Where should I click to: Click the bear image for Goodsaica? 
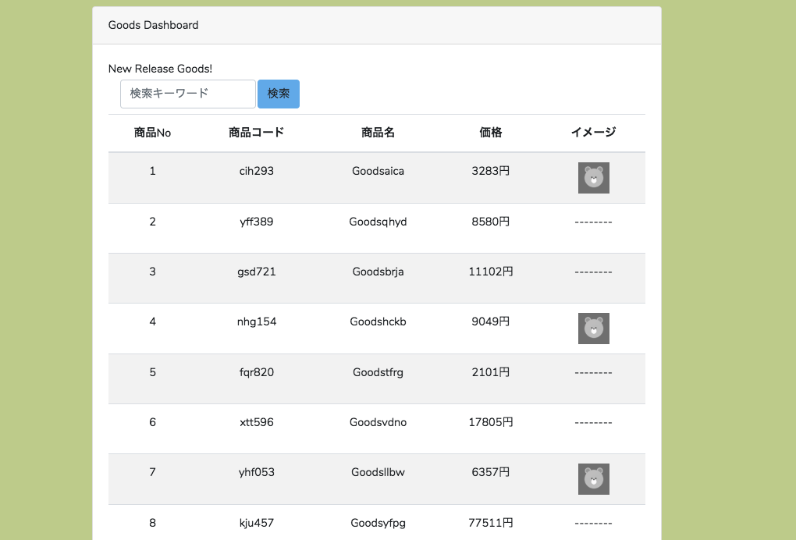(593, 178)
